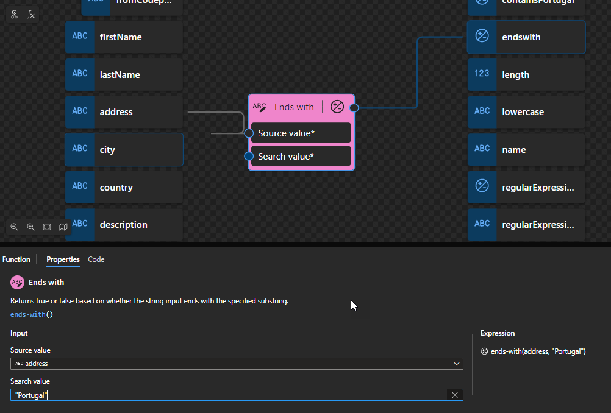Expand the Source value dropdown

457,364
